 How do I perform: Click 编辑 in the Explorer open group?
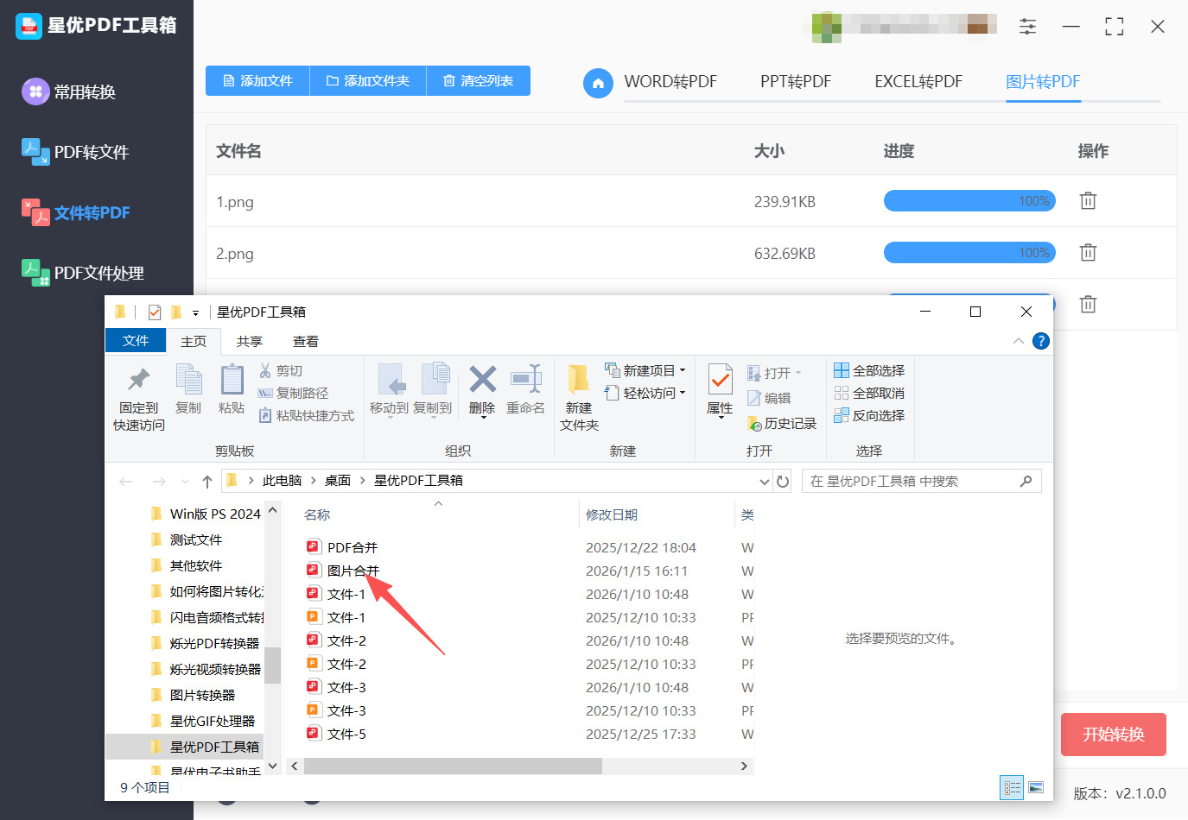[769, 398]
